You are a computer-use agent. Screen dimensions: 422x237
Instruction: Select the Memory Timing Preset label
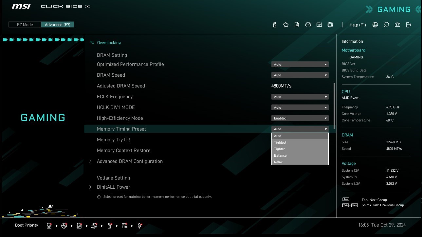tap(121, 129)
